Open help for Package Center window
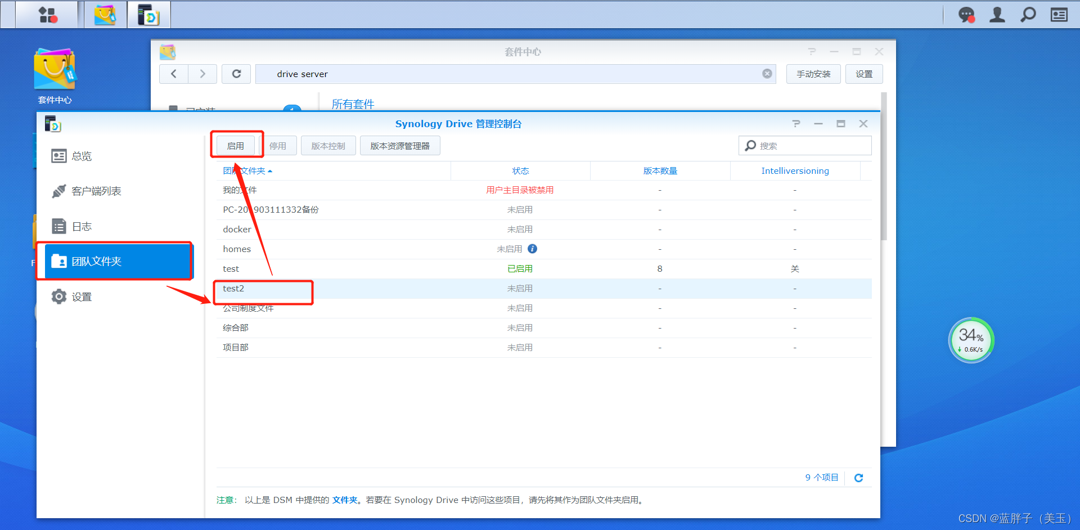 pos(812,51)
